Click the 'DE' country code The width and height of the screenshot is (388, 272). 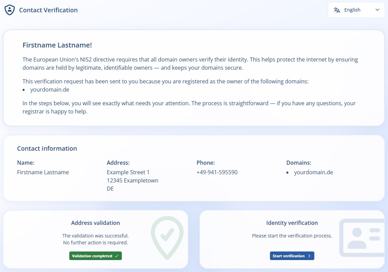click(110, 189)
